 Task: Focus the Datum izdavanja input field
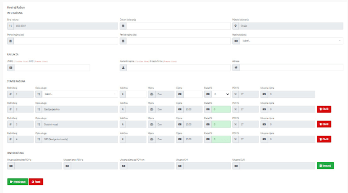[x=179, y=26]
